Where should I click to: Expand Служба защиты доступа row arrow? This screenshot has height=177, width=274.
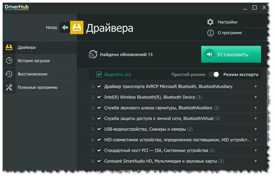[256, 118]
